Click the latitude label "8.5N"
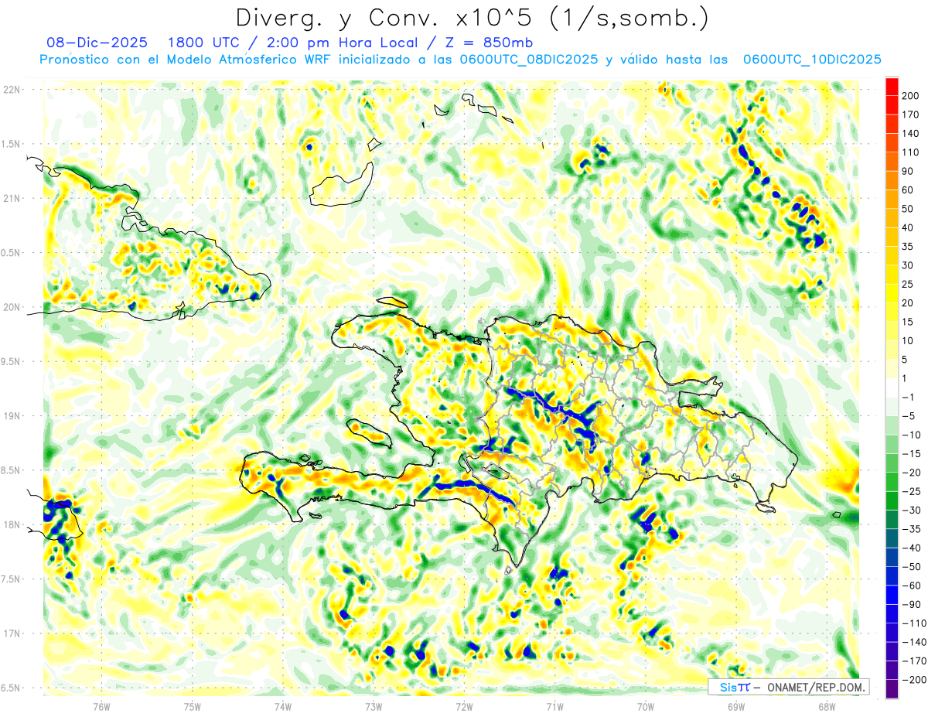This screenshot has height=717, width=928. (12, 470)
